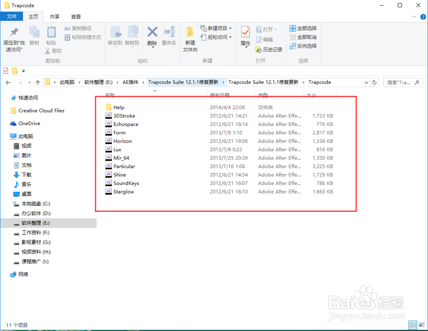Screen dimensions: 428x331
Task: Sort by the 修改日期 date column header
Action: click(220, 95)
